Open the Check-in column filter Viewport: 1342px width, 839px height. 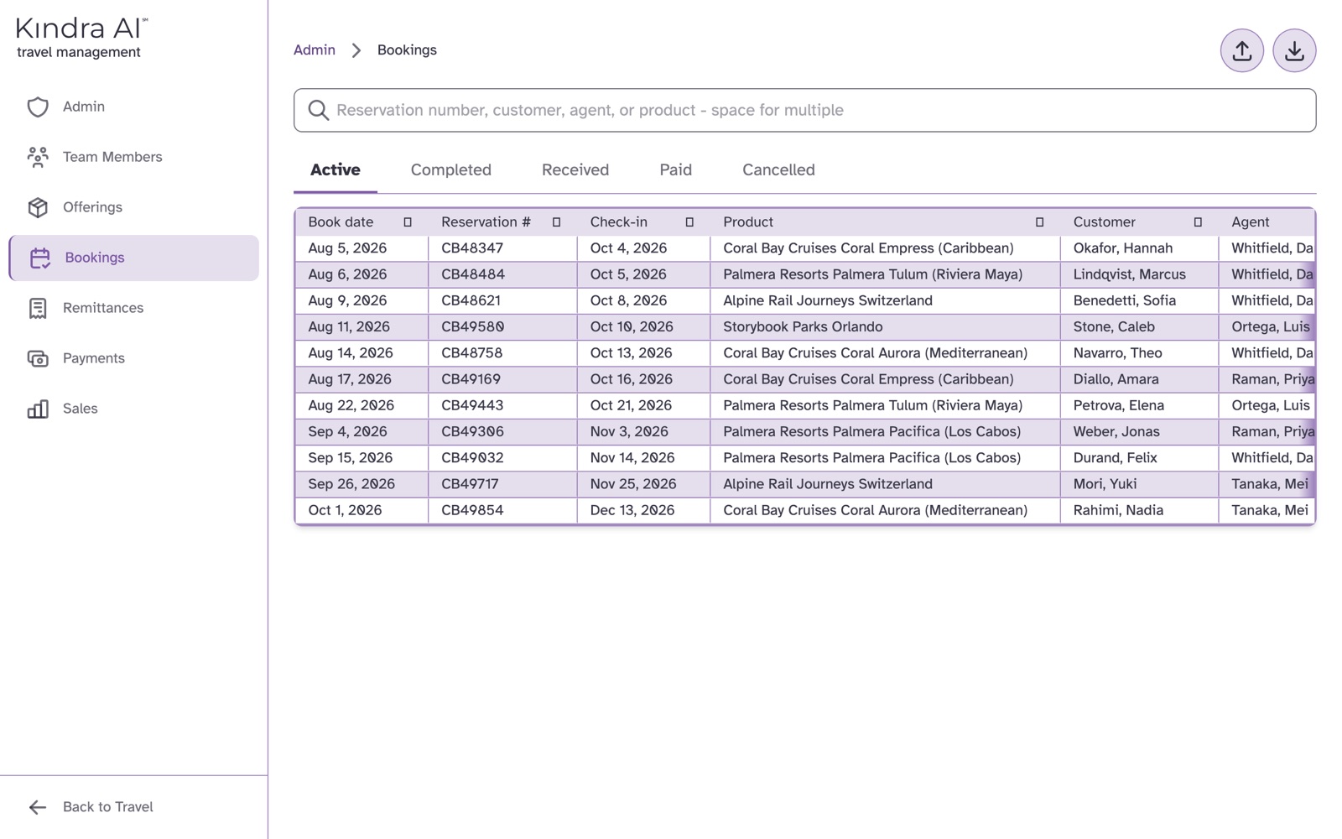click(x=689, y=222)
